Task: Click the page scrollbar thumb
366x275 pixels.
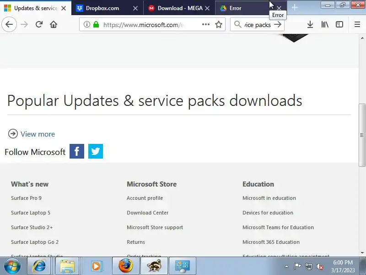Action: [362, 135]
